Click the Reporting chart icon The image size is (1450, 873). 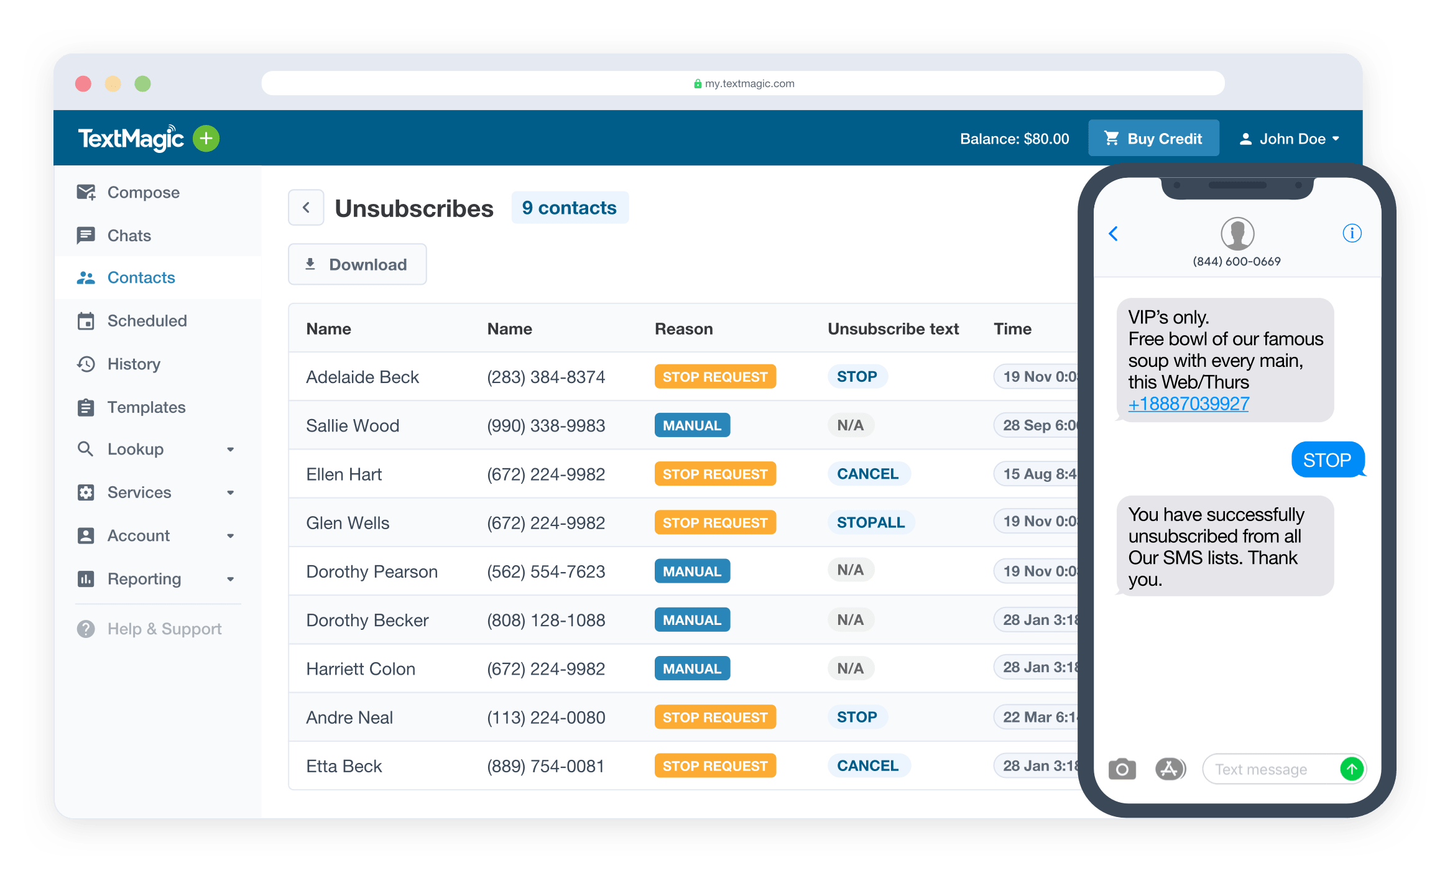click(x=86, y=579)
